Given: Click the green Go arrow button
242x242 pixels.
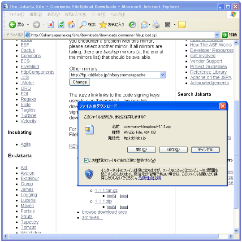Looking at the screenshot, I should pyautogui.click(x=225, y=35).
